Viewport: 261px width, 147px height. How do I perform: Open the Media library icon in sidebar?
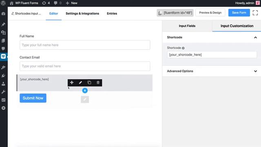[3, 33]
